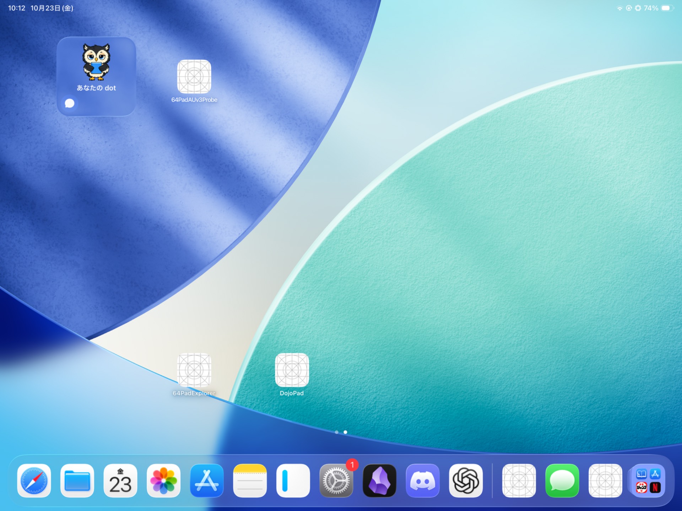682x511 pixels.
Task: Tap the owl in the あなたの dot widget
Action: coord(96,62)
